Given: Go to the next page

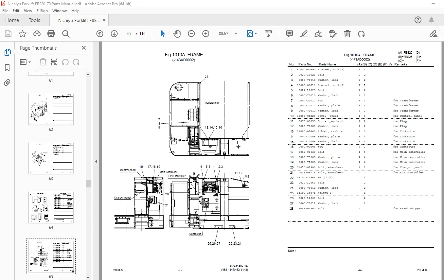Looking at the screenshot, I should click(114, 34).
